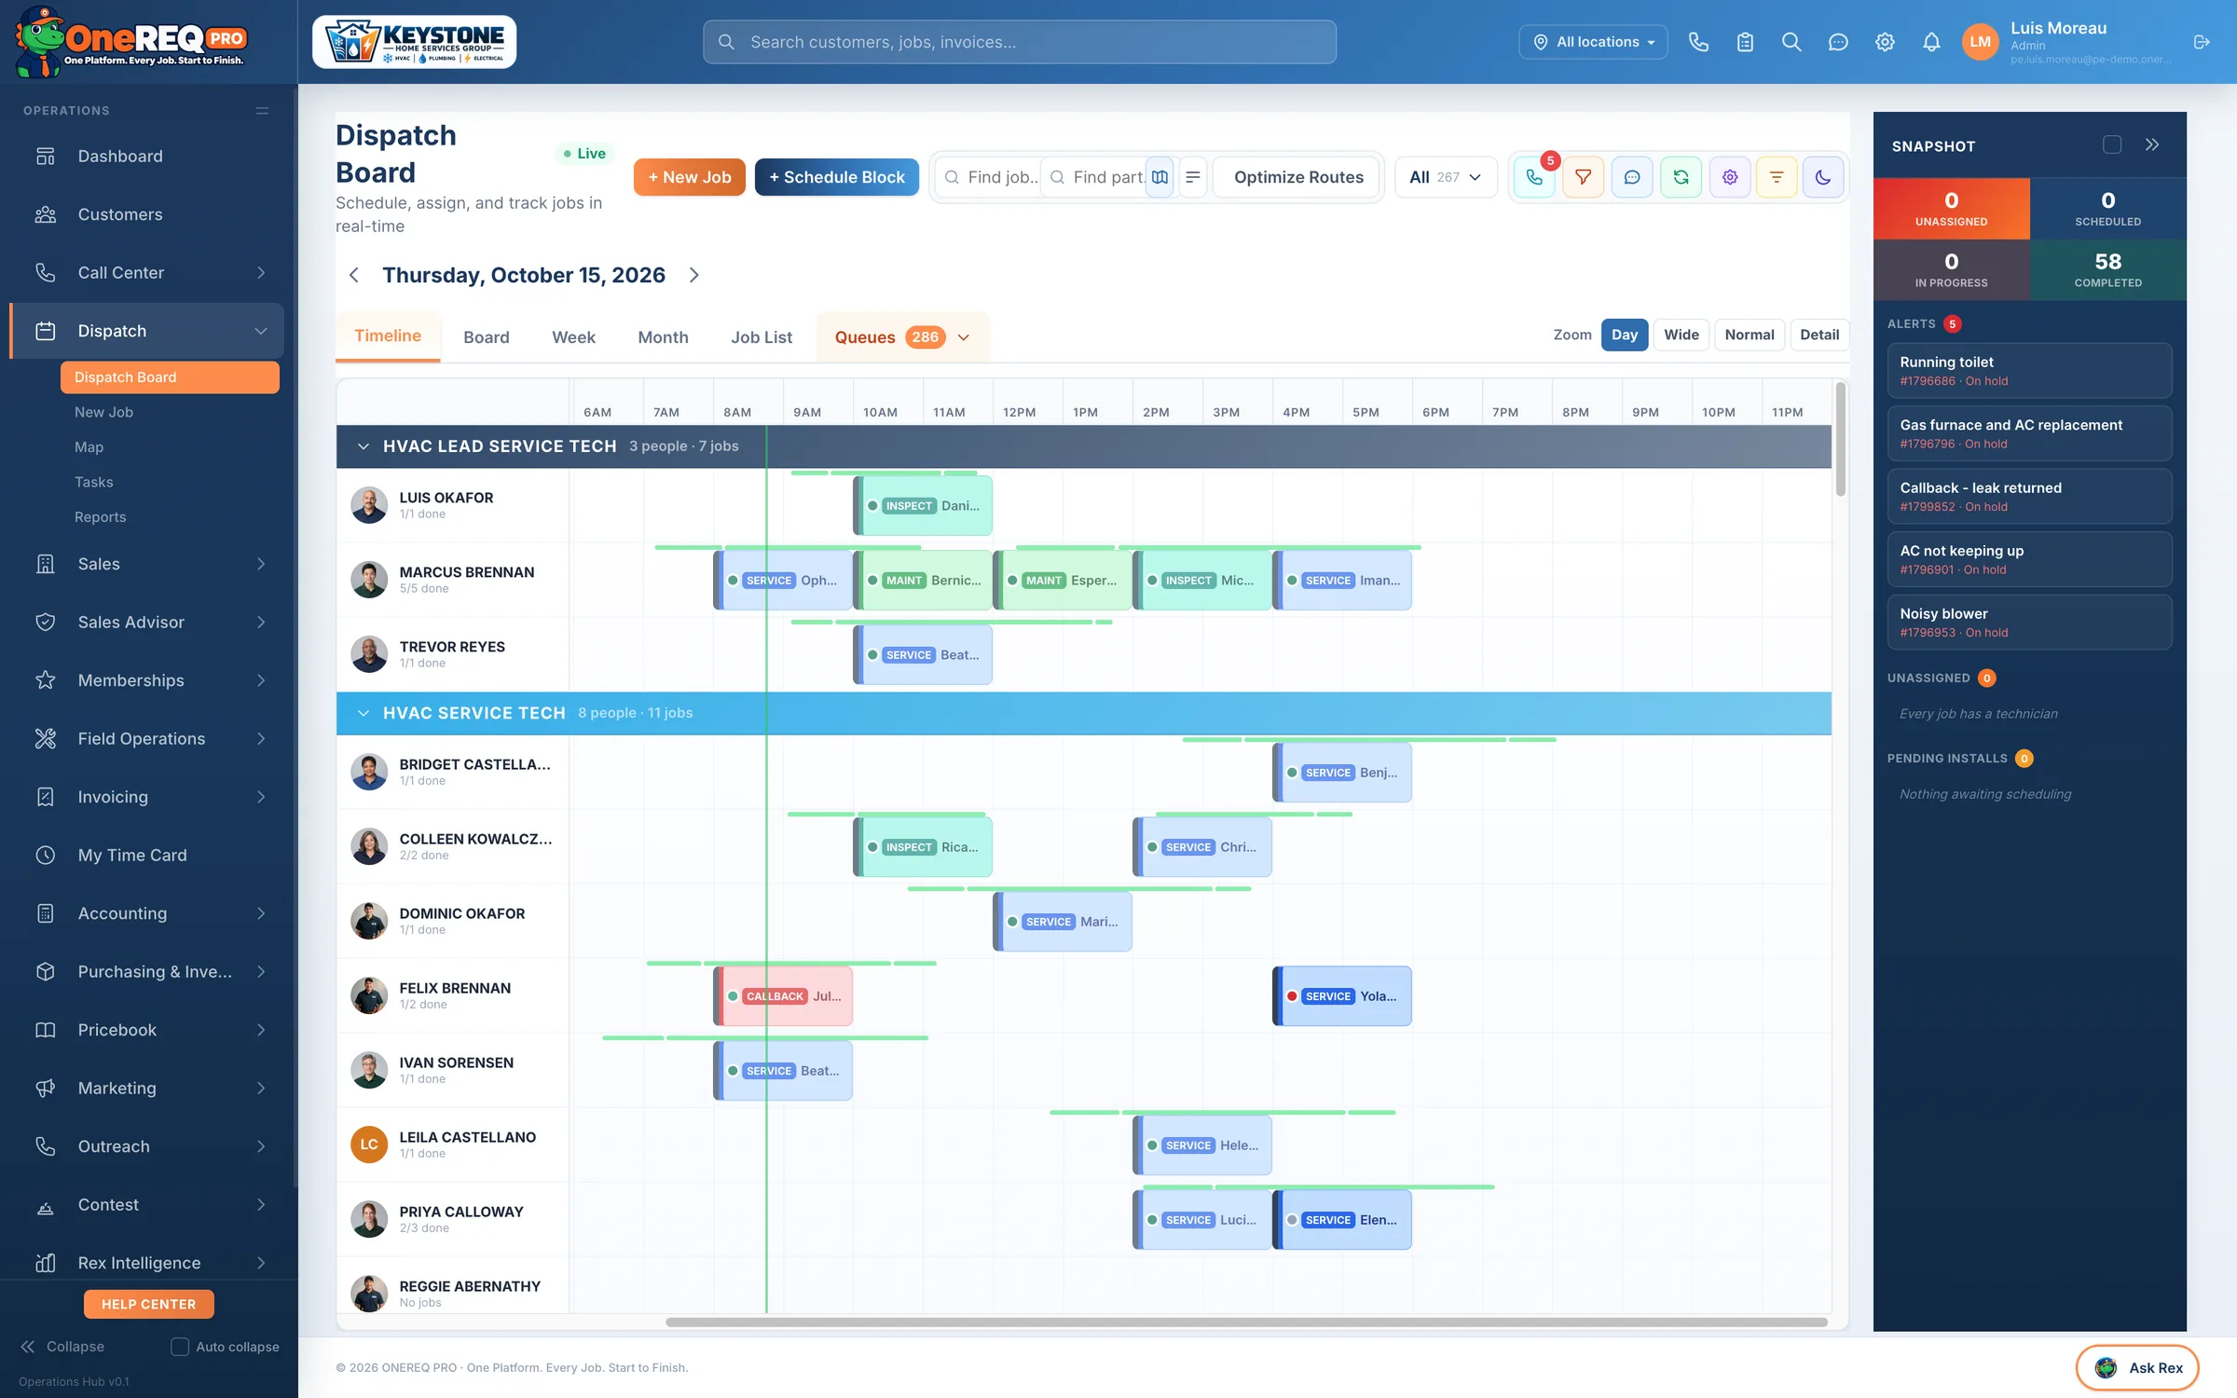This screenshot has width=2237, height=1398.
Task: Switch to the Job List tab
Action: point(762,337)
